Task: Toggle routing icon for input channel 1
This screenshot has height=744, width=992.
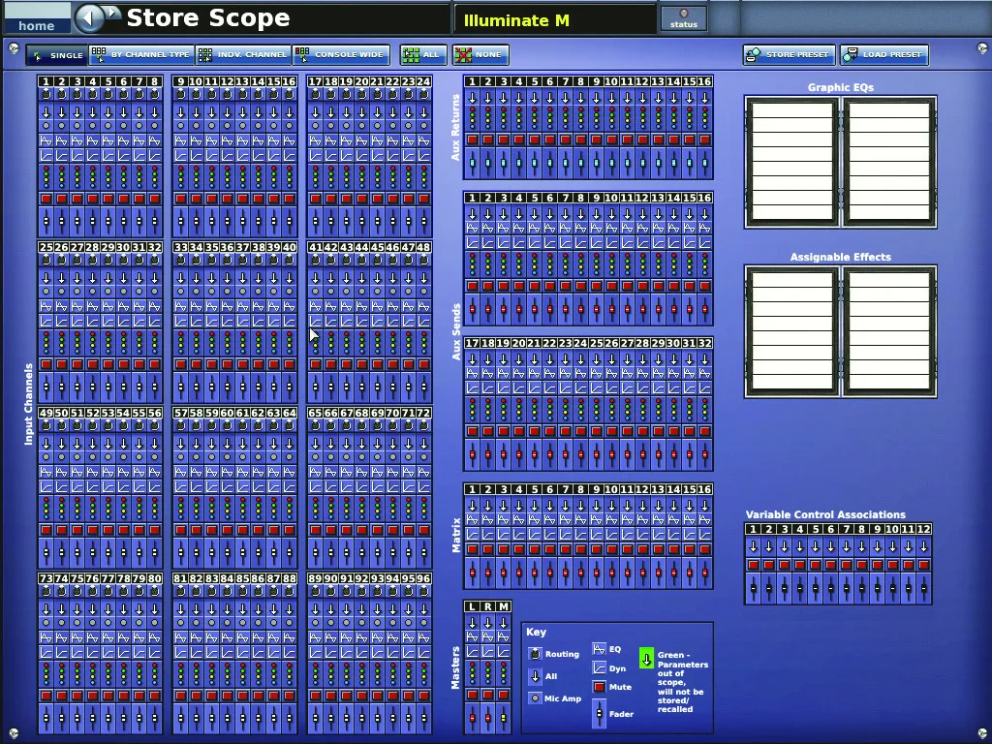Action: [46, 94]
